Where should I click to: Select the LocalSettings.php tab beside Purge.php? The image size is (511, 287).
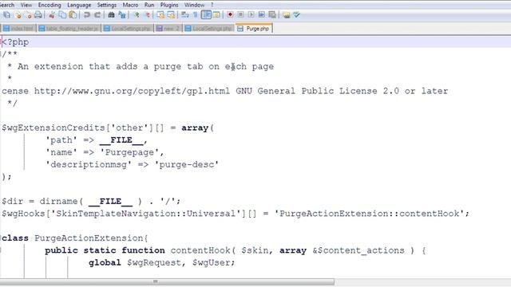coord(208,29)
